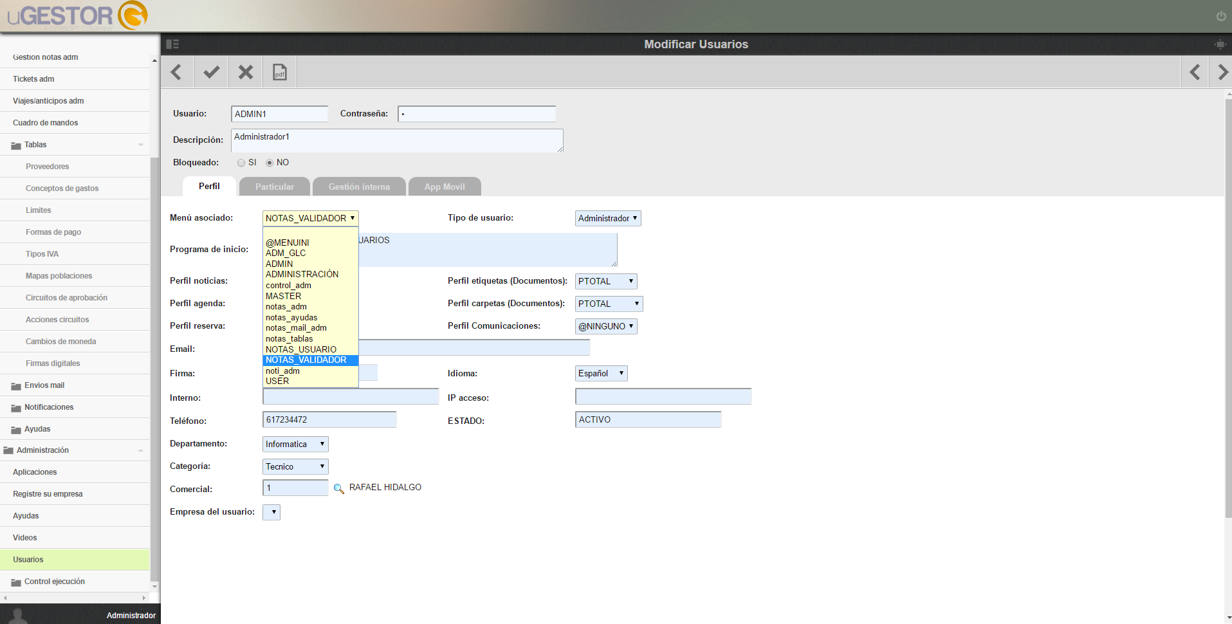Viewport: 1232px width, 624px height.
Task: Open Cuadro de mandos in sidebar
Action: [75, 123]
